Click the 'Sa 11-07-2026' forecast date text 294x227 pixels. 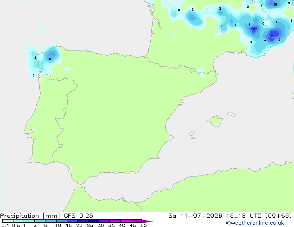pos(195,216)
